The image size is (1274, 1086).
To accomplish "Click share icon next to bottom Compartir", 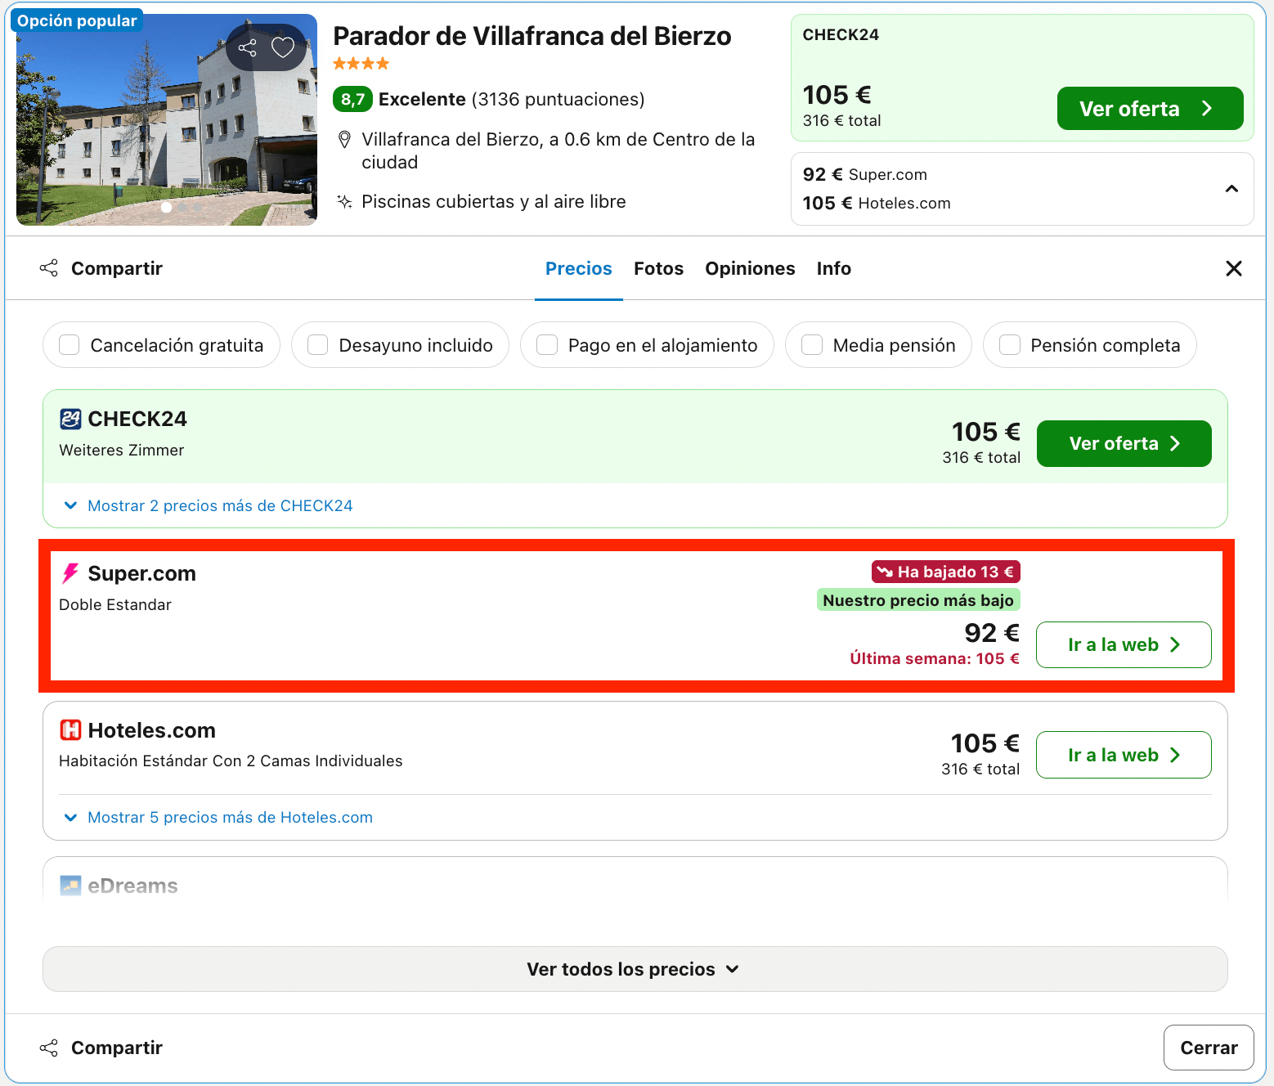I will point(49,1048).
